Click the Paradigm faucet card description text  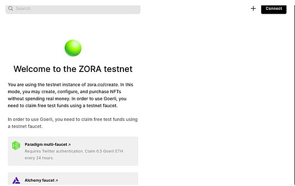(x=74, y=155)
